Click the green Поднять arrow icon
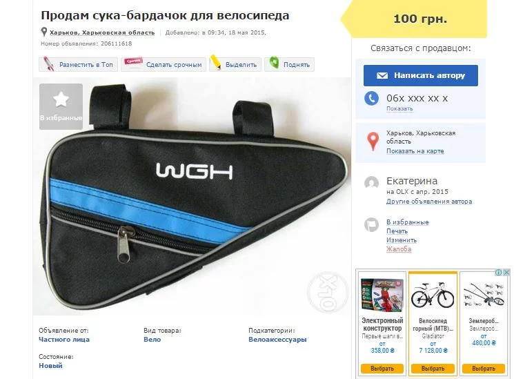514x379 pixels. click(274, 62)
